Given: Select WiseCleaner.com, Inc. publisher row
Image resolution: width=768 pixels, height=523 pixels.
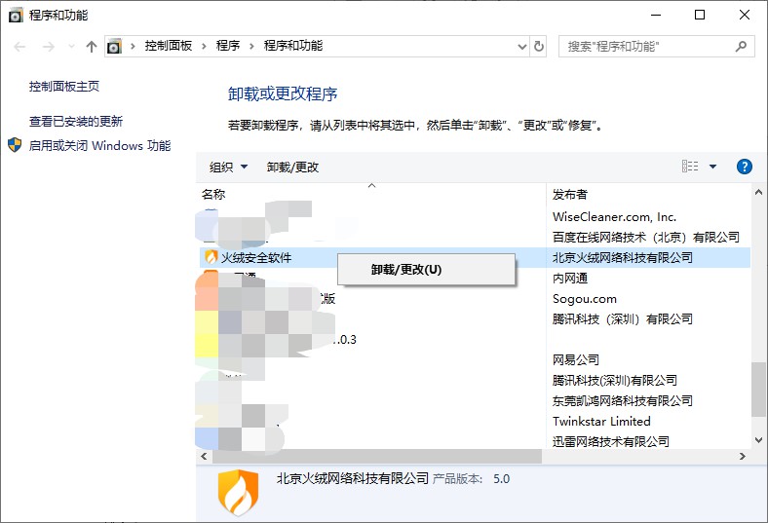Looking at the screenshot, I should tap(614, 217).
